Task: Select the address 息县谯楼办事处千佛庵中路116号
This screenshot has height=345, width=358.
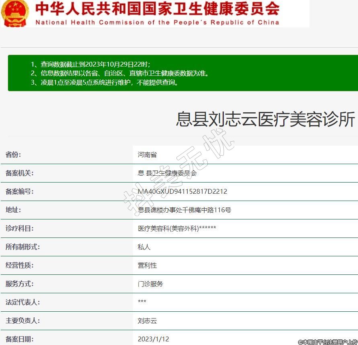Action: coord(184,210)
